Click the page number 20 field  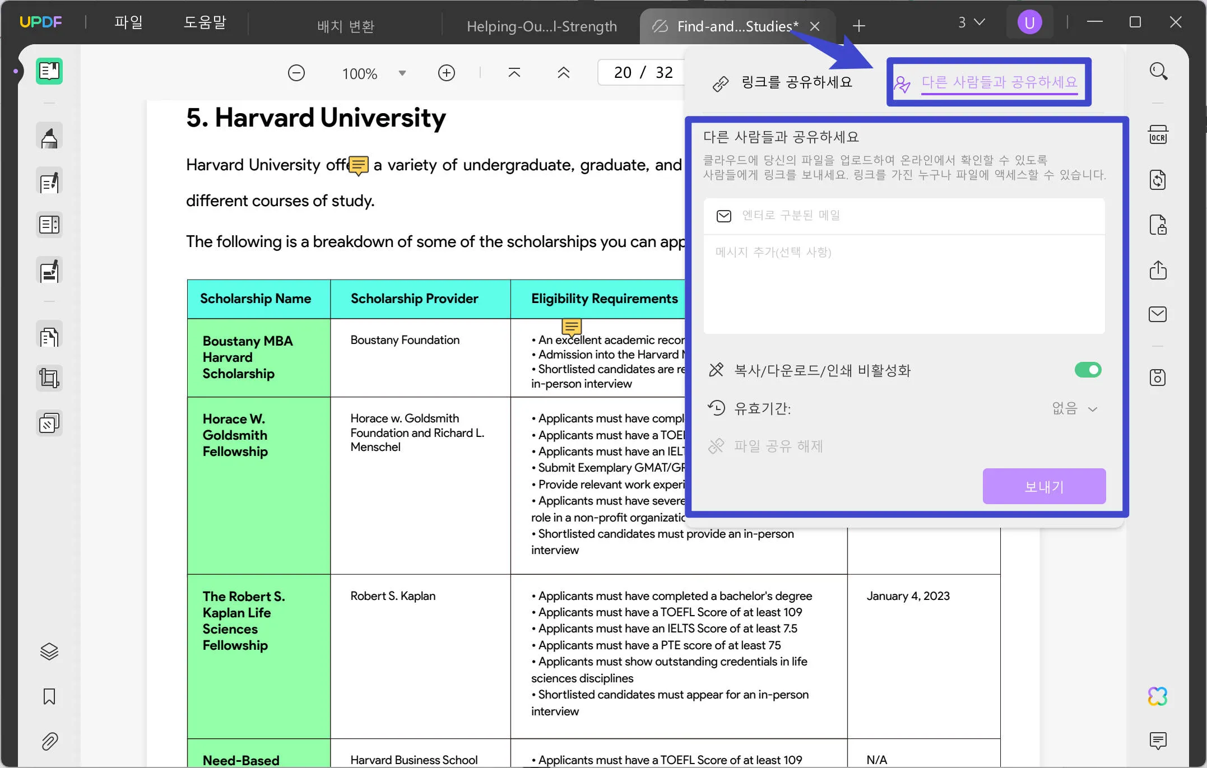pos(622,73)
